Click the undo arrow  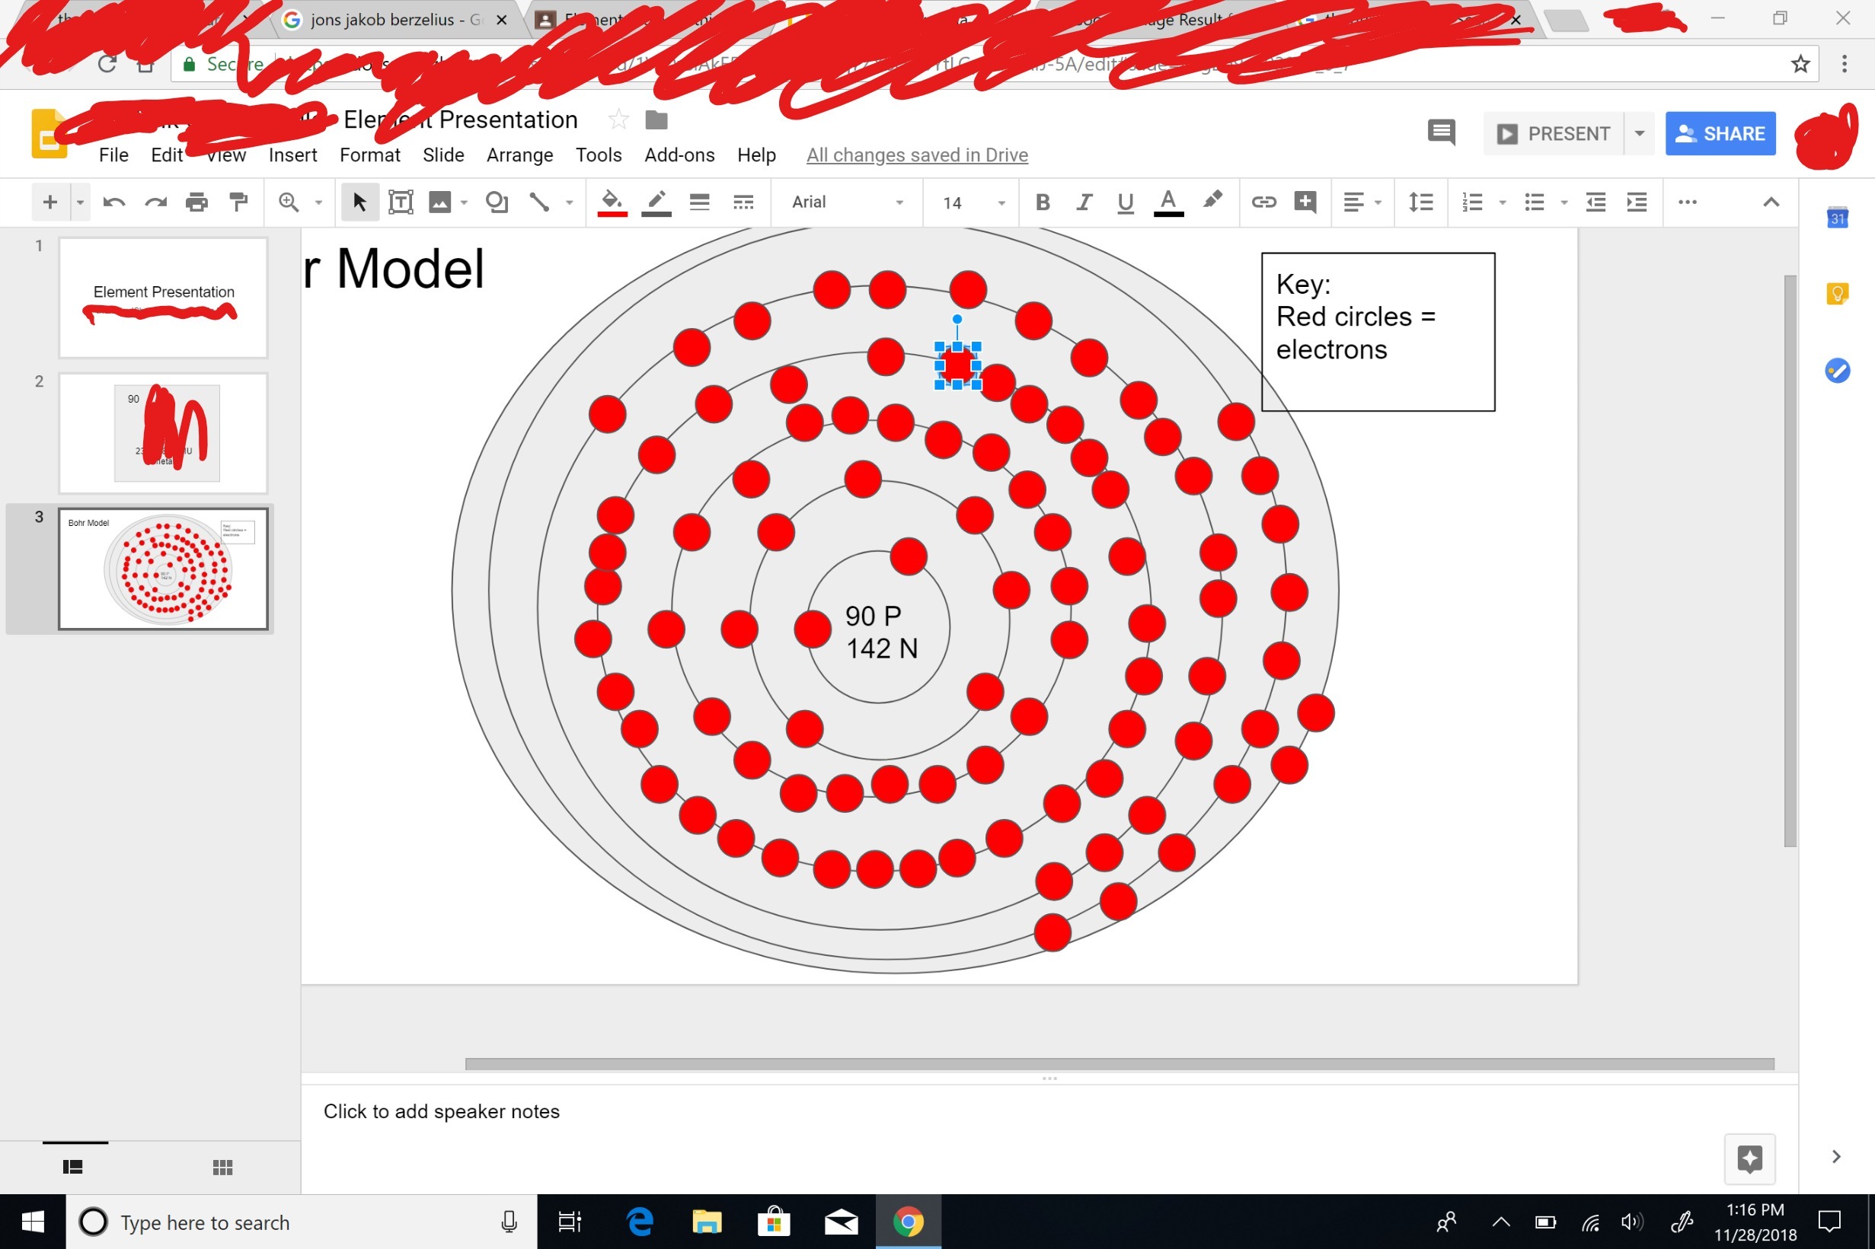pyautogui.click(x=114, y=202)
